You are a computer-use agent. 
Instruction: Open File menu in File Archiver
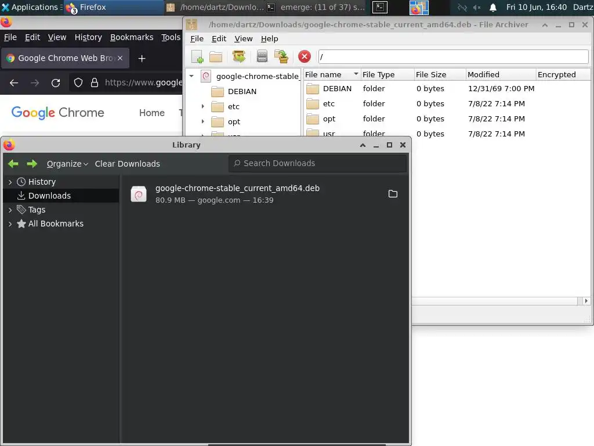(197, 39)
